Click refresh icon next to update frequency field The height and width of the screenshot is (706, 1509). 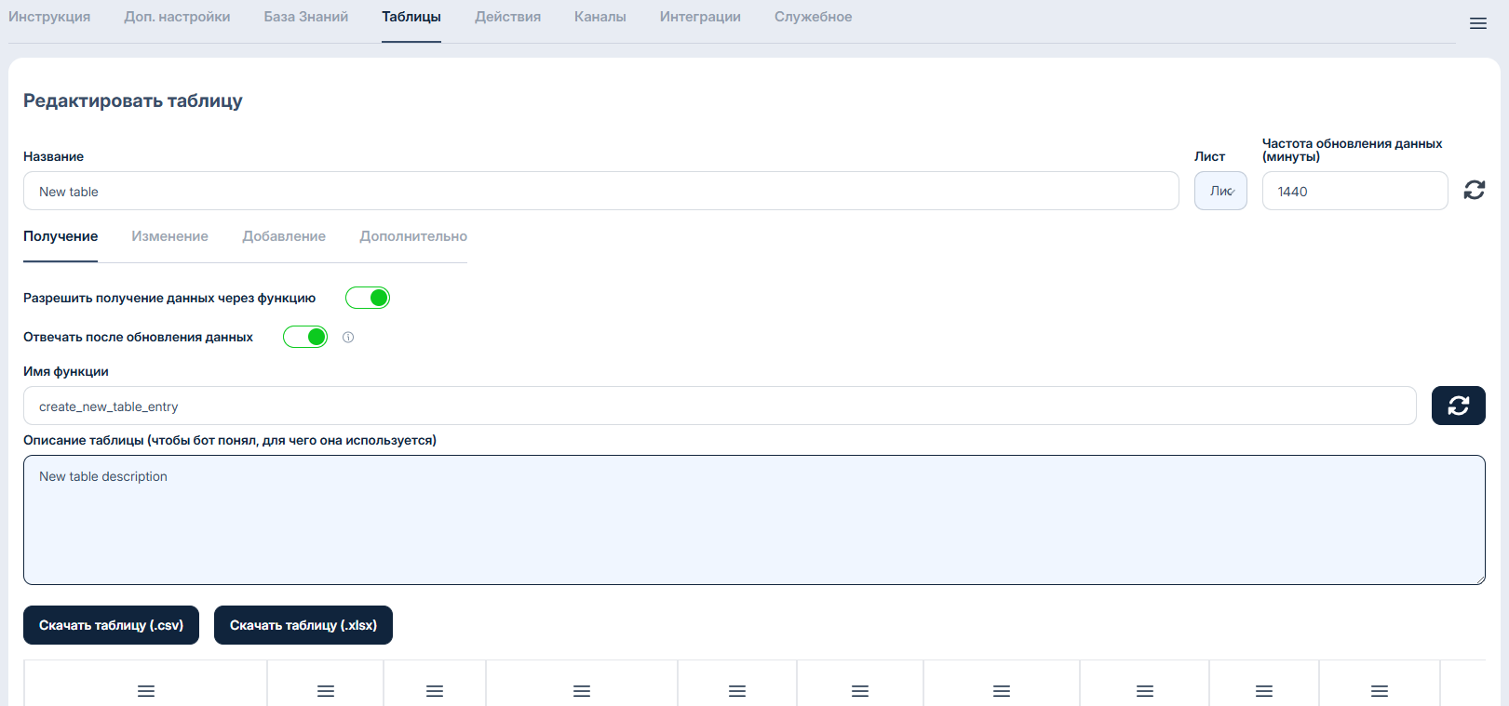point(1474,191)
